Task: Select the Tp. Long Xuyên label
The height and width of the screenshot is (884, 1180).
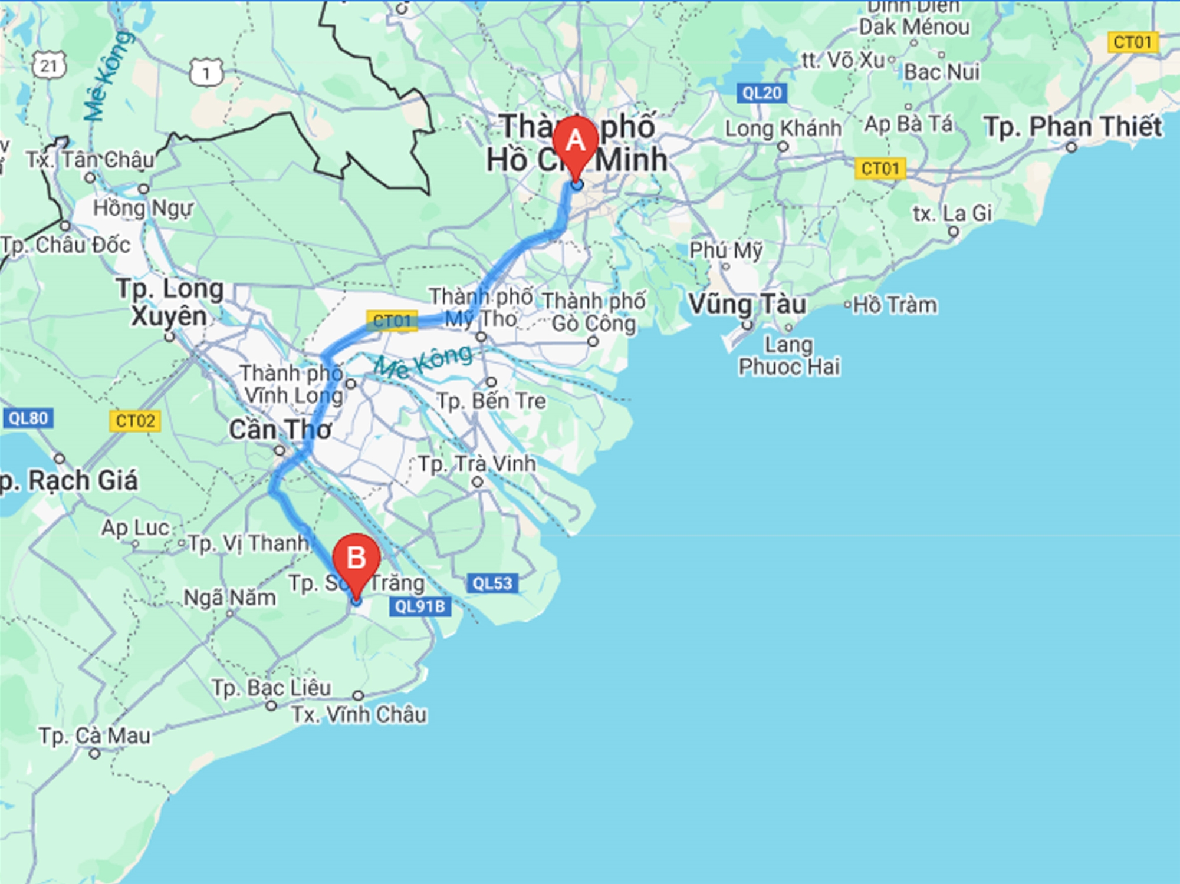Action: pos(170,302)
